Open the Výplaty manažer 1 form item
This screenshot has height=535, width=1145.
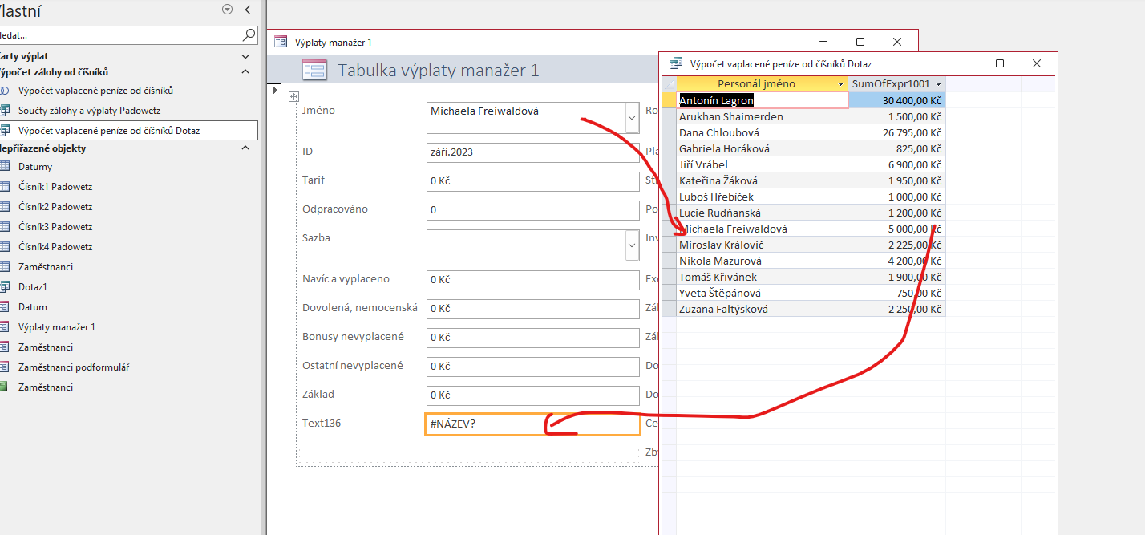tap(56, 327)
